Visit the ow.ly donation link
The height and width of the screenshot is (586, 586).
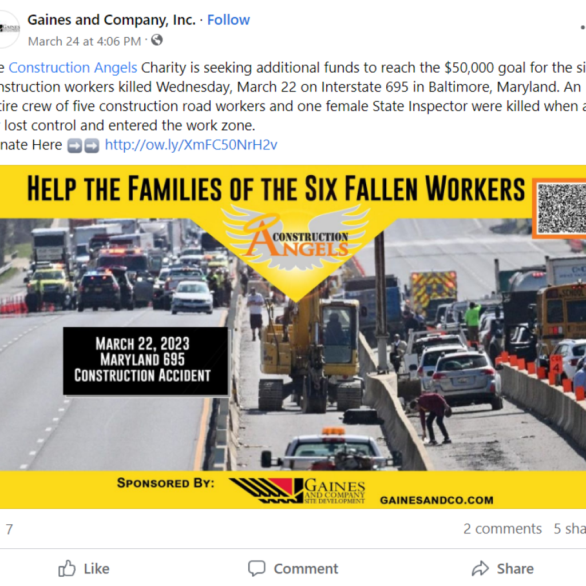[191, 145]
